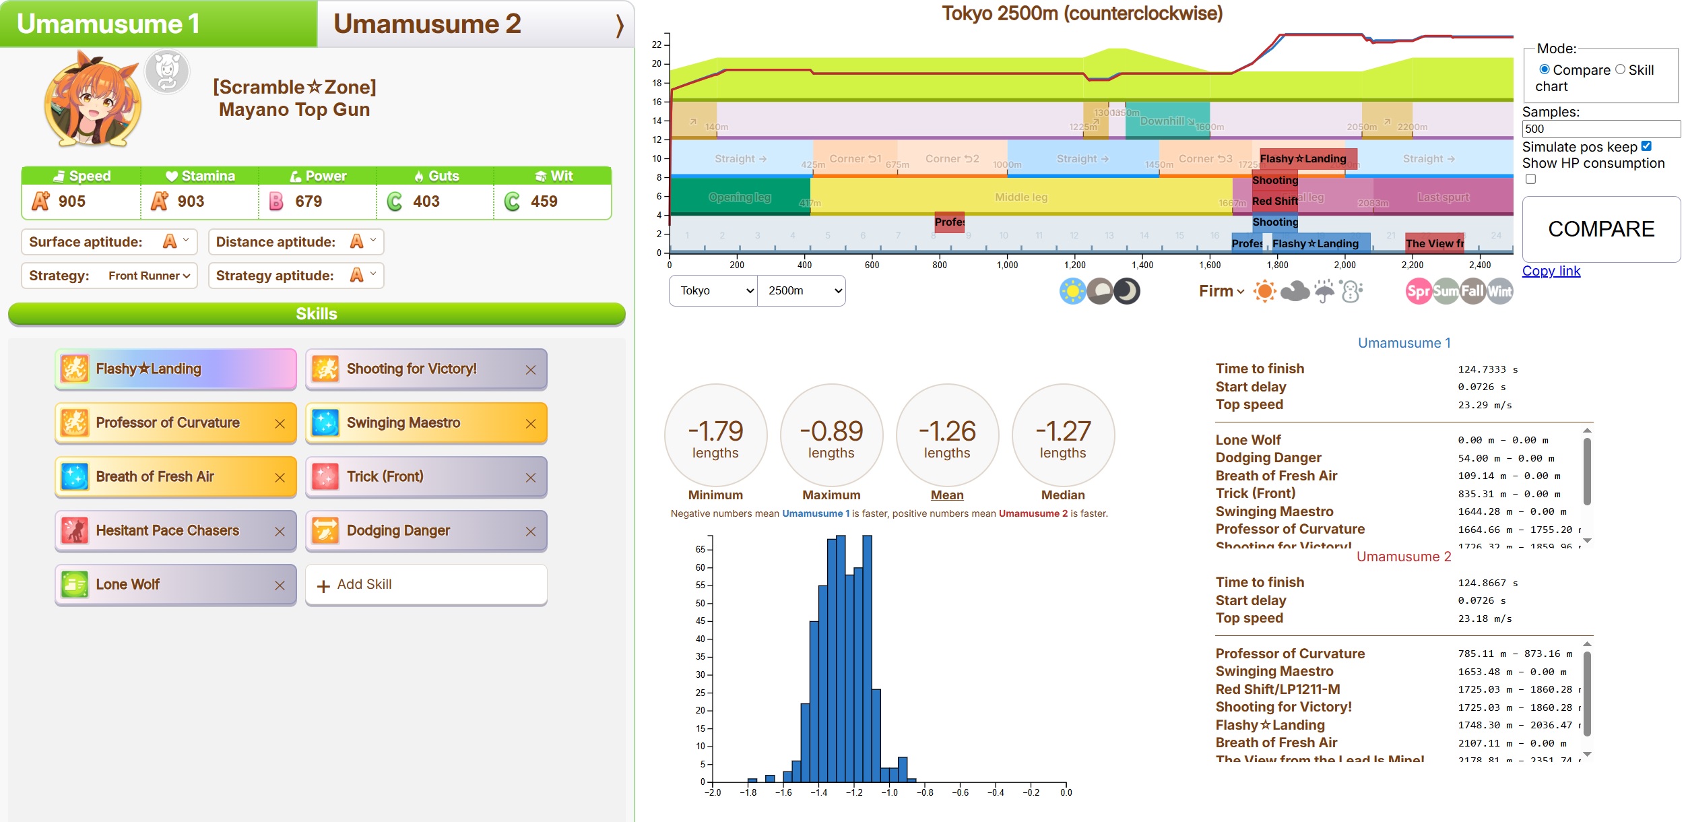Viewport: 1686px width, 822px height.
Task: Switch to the Umamusume 1 tab
Action: (158, 24)
